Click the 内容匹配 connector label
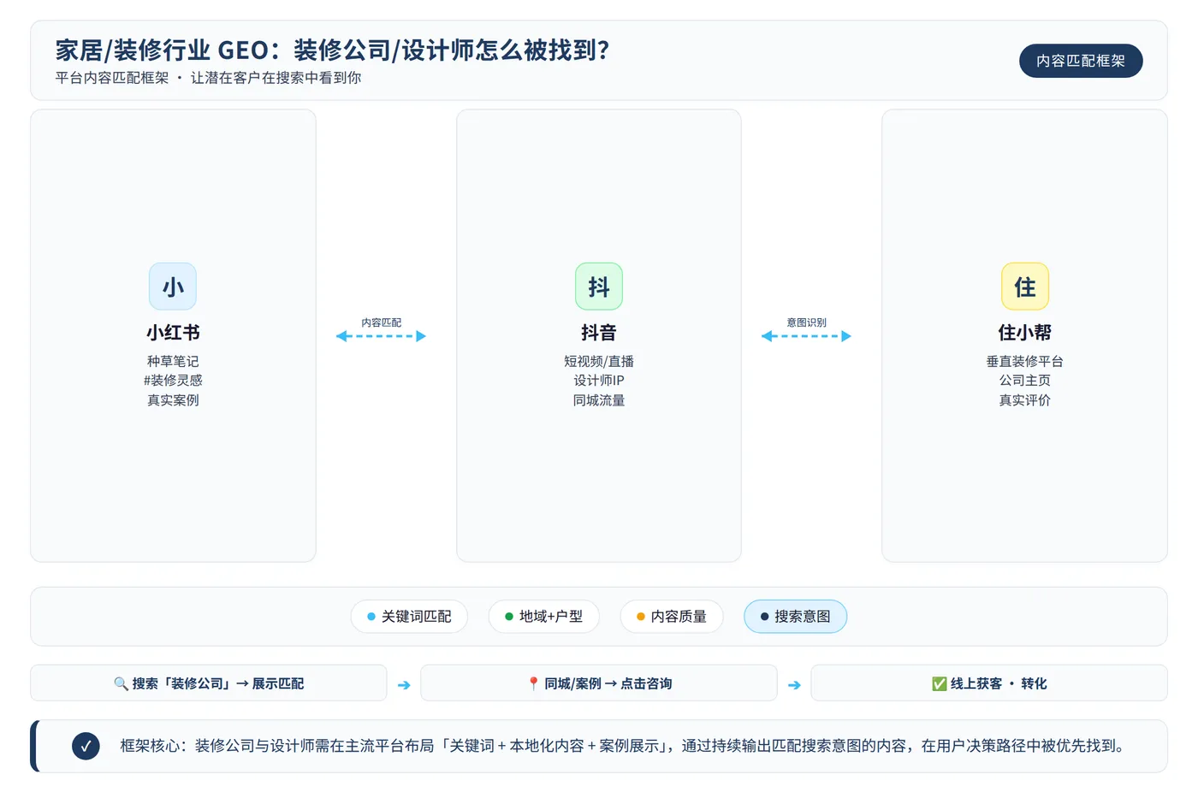 tap(381, 322)
